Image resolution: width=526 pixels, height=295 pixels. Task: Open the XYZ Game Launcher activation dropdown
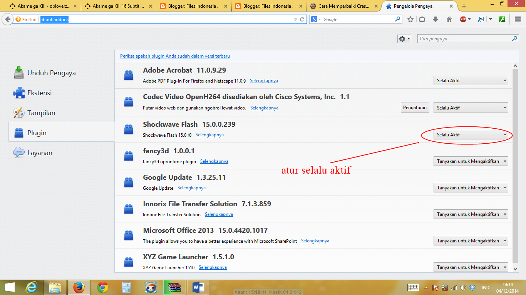point(471,267)
